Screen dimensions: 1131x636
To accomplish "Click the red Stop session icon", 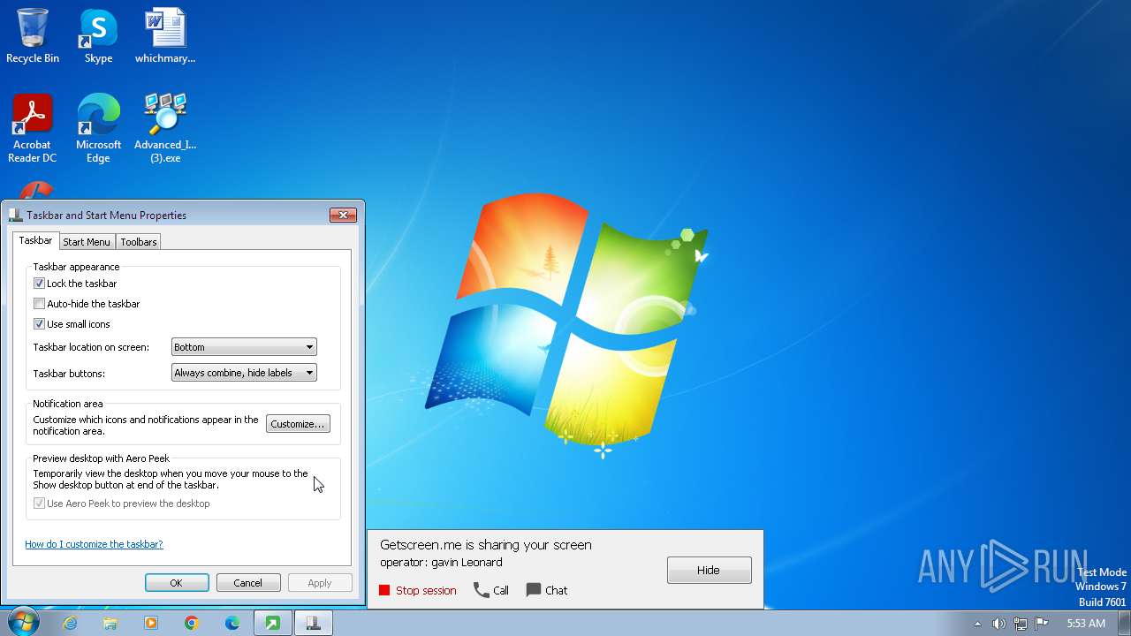I will (384, 590).
